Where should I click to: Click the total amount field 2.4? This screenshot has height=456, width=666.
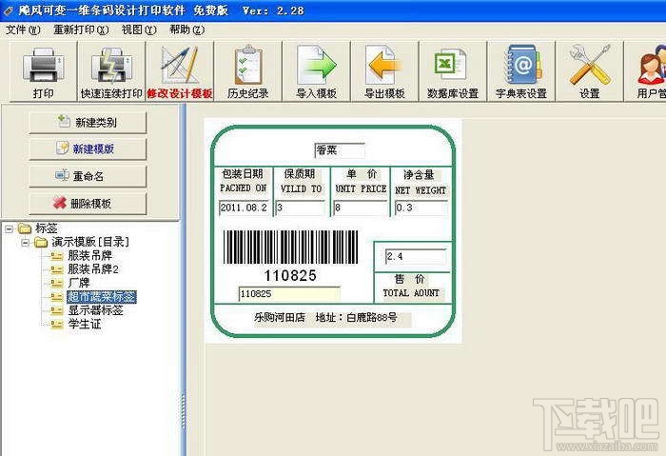416,257
